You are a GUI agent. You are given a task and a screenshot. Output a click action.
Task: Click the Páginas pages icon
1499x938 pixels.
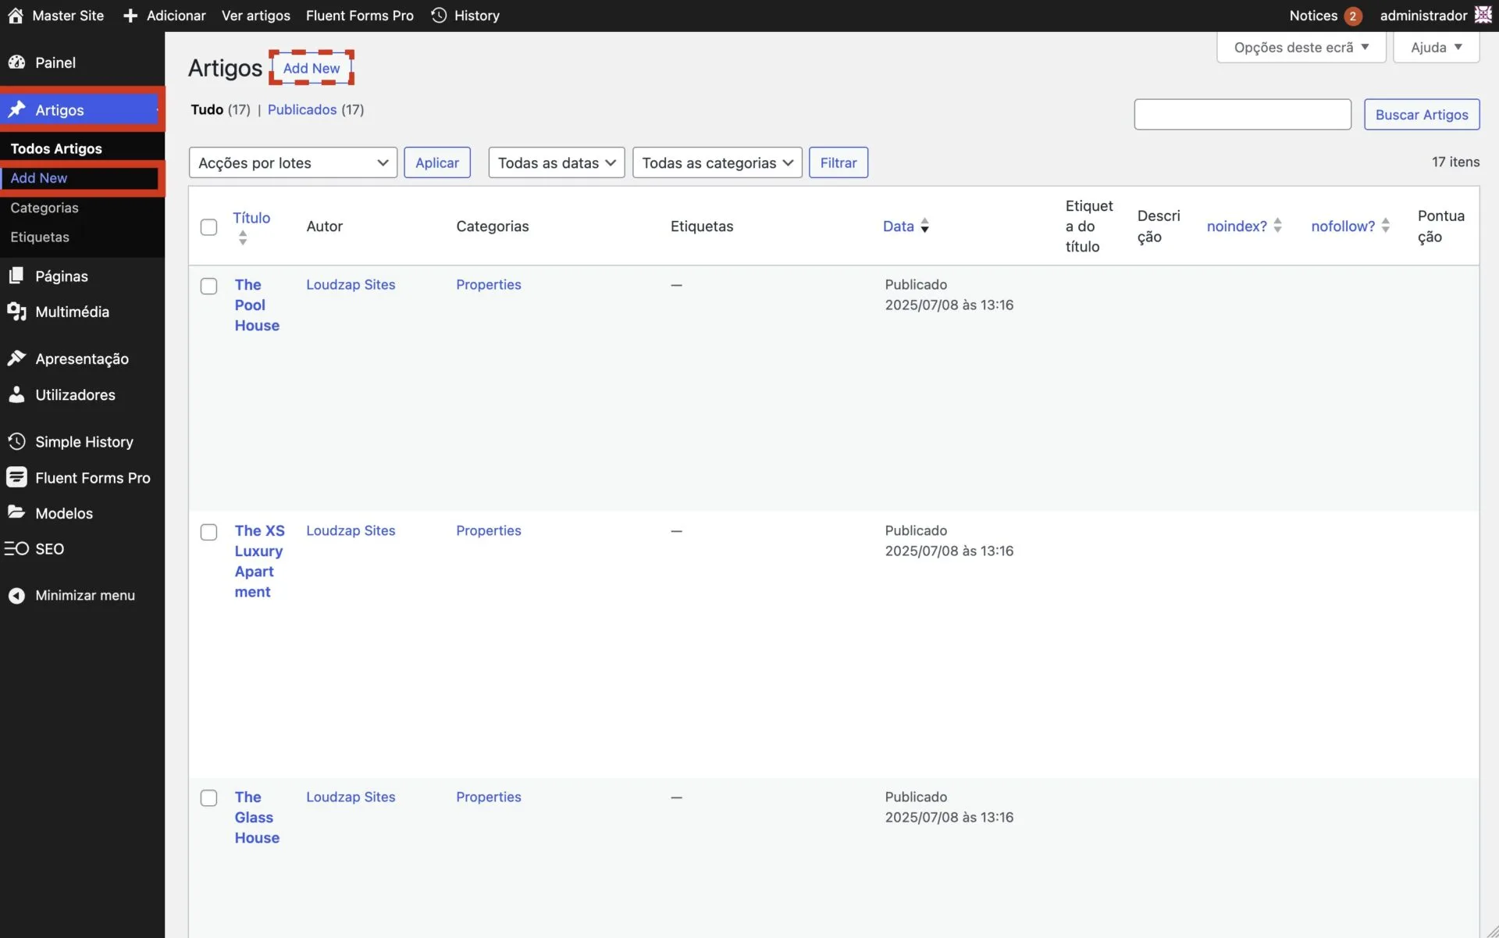coord(16,276)
